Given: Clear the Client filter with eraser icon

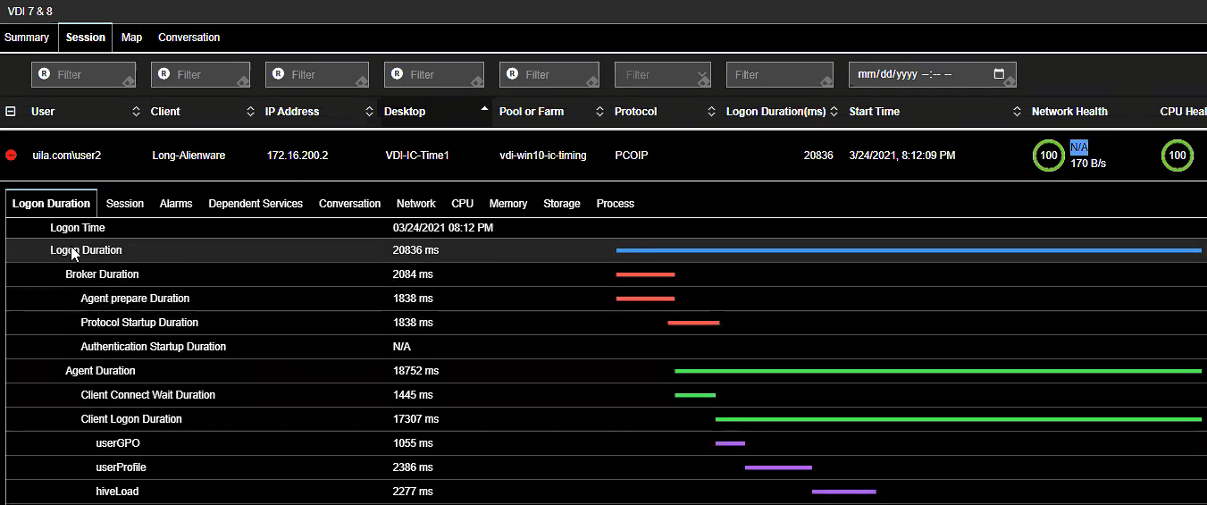Looking at the screenshot, I should 243,81.
